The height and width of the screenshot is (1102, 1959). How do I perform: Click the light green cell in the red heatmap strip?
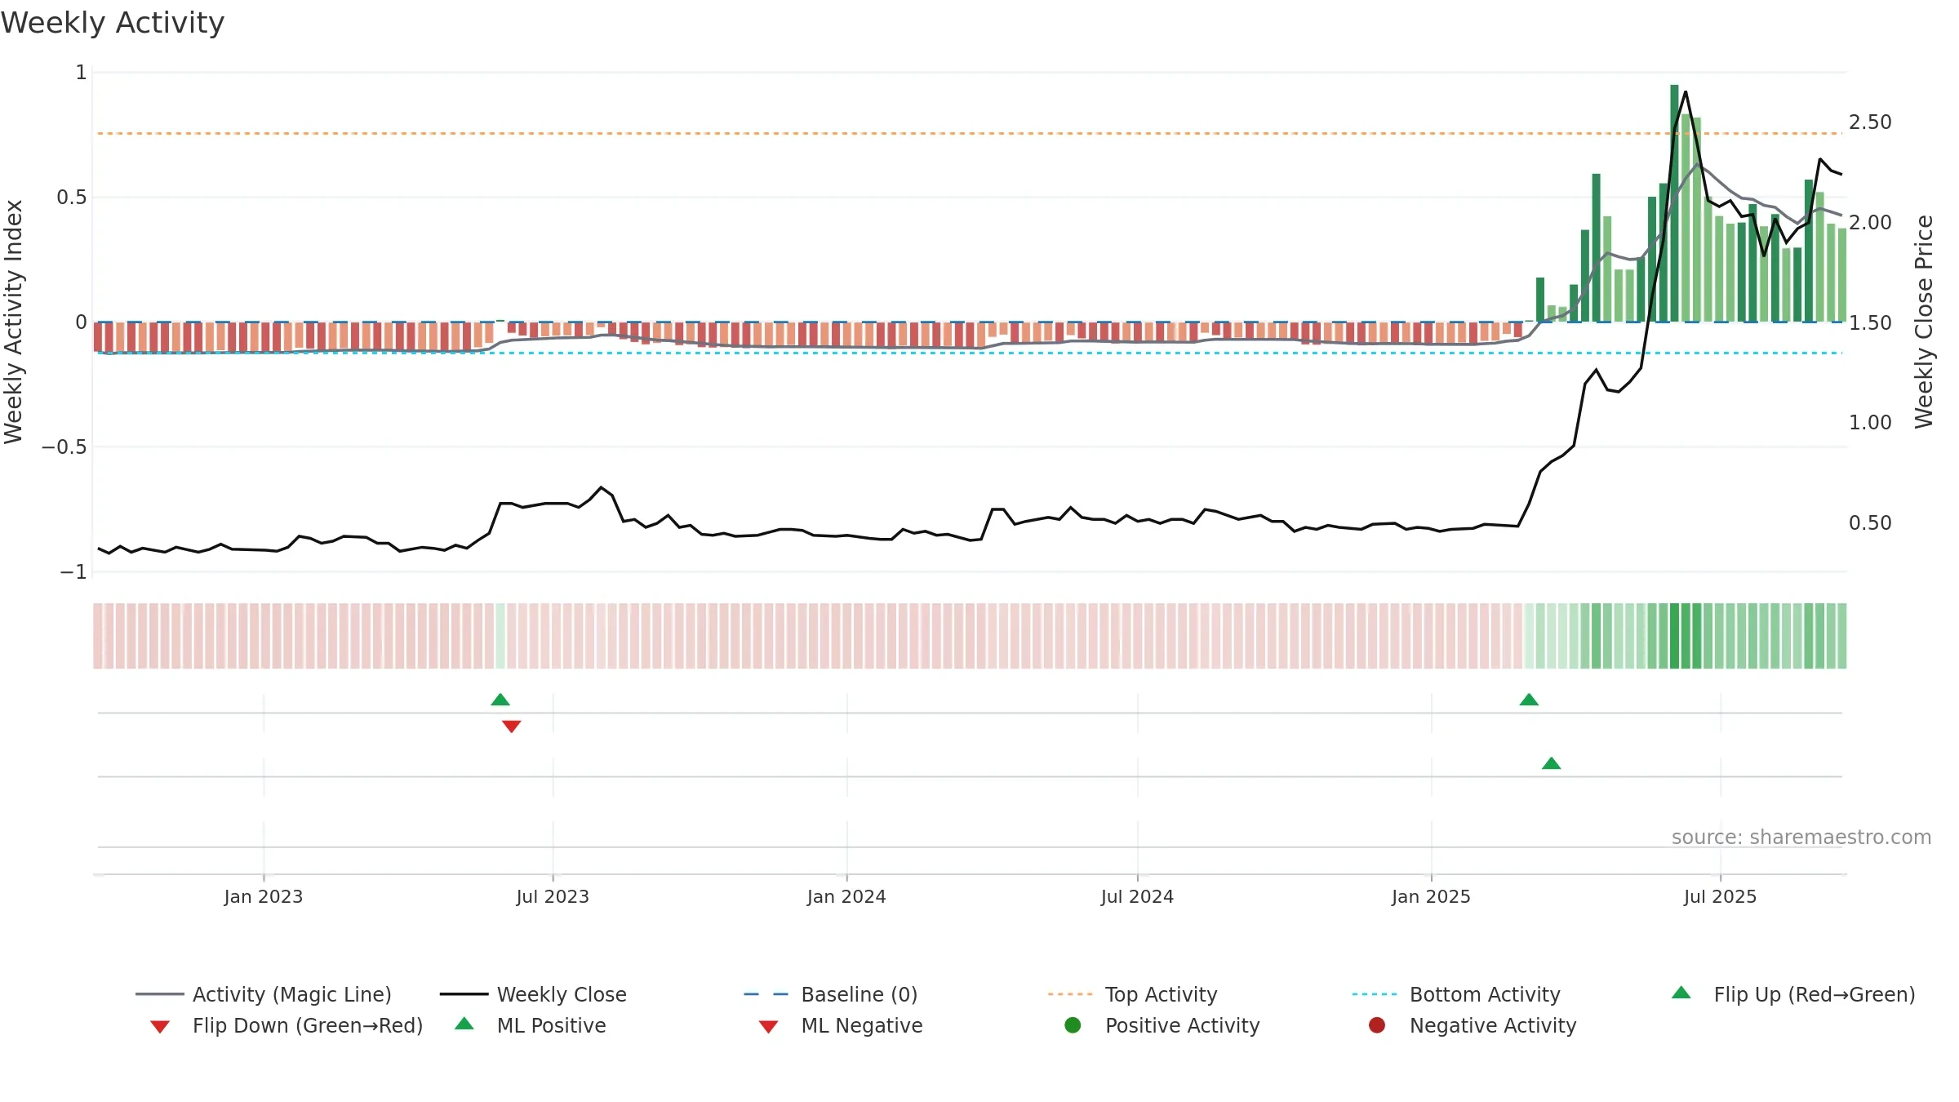(x=500, y=636)
